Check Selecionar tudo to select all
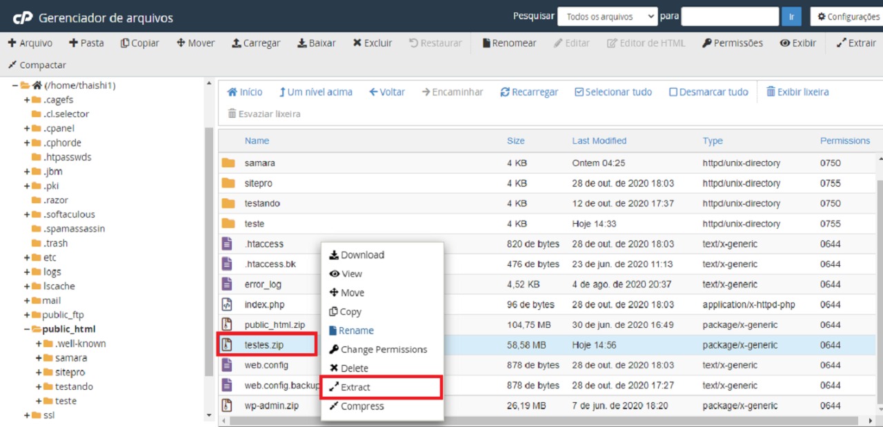The width and height of the screenshot is (883, 427). 613,92
